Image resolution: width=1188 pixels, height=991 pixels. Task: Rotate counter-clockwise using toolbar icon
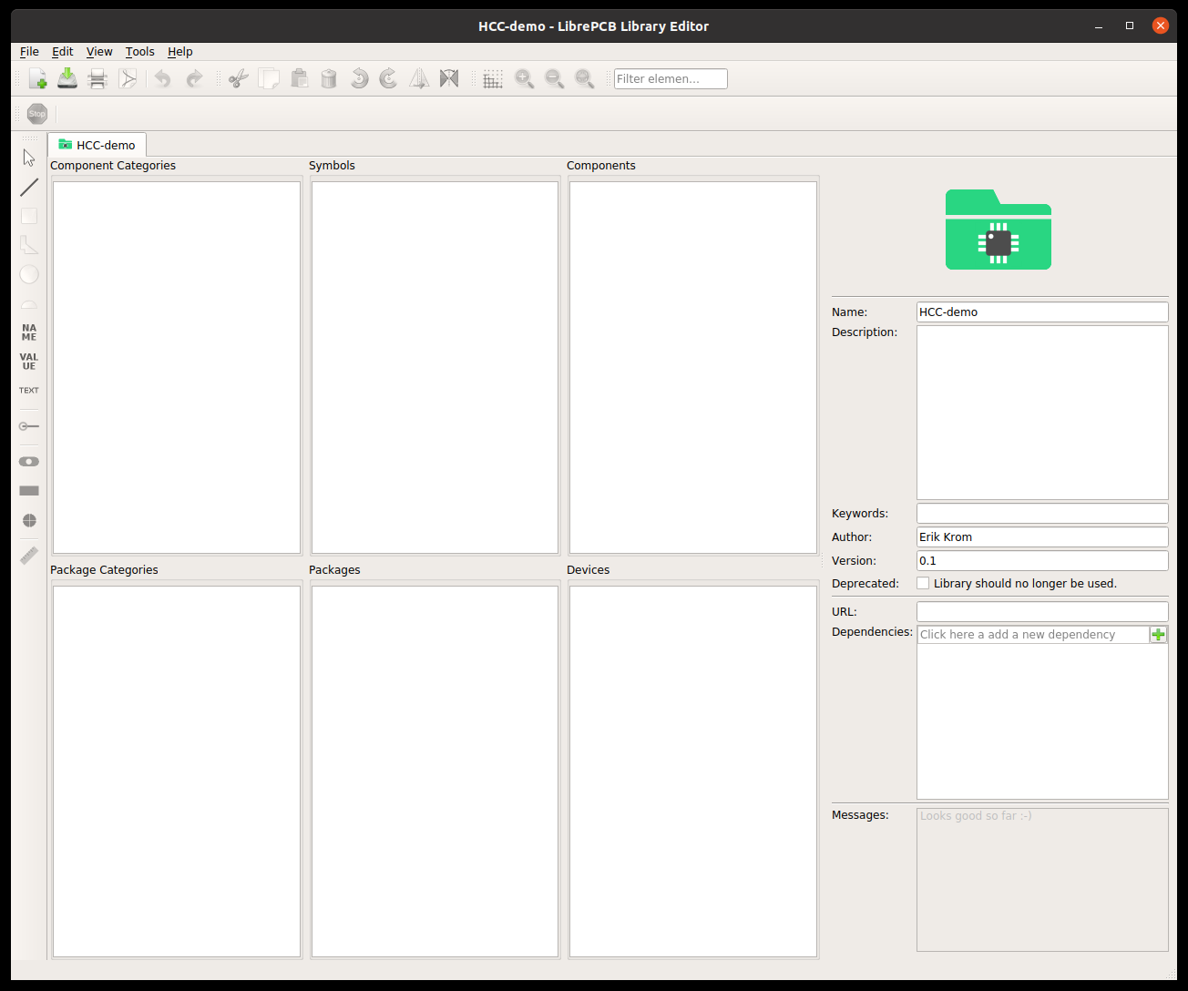(x=359, y=79)
